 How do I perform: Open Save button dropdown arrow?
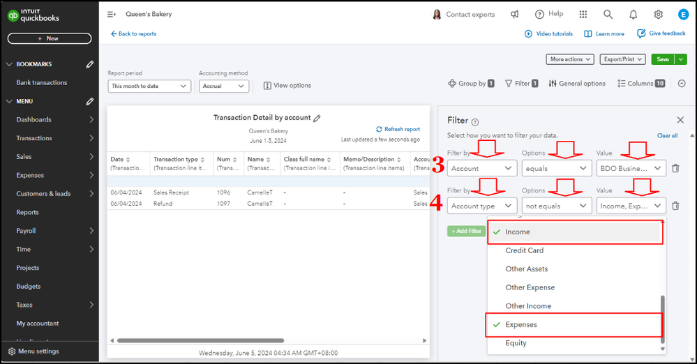680,59
